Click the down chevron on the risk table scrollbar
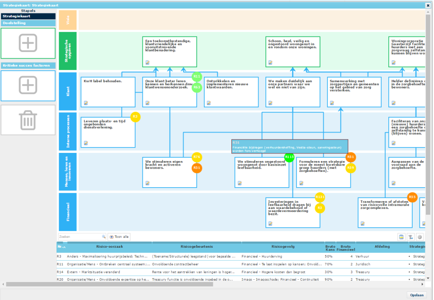434x300 pixels. 428,278
